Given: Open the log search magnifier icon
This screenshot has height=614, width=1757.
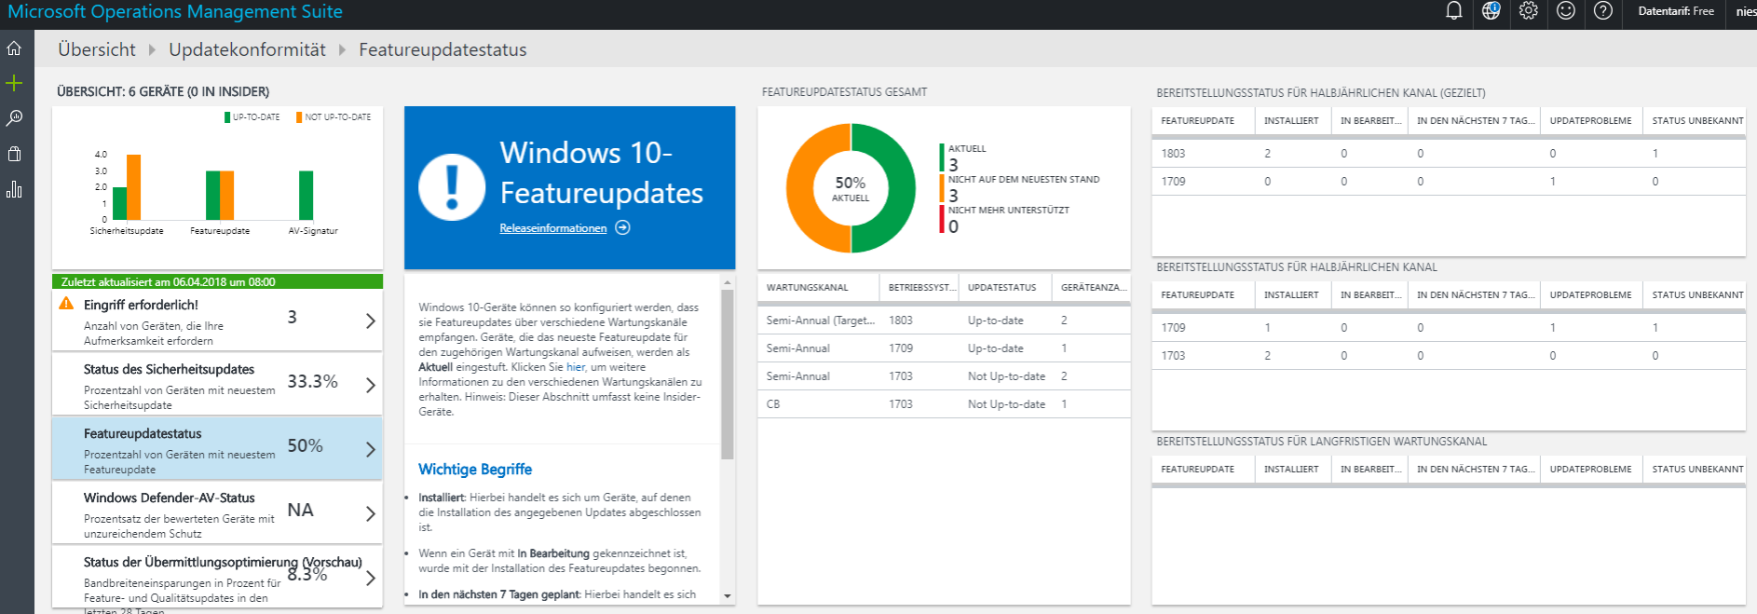Looking at the screenshot, I should [14, 118].
